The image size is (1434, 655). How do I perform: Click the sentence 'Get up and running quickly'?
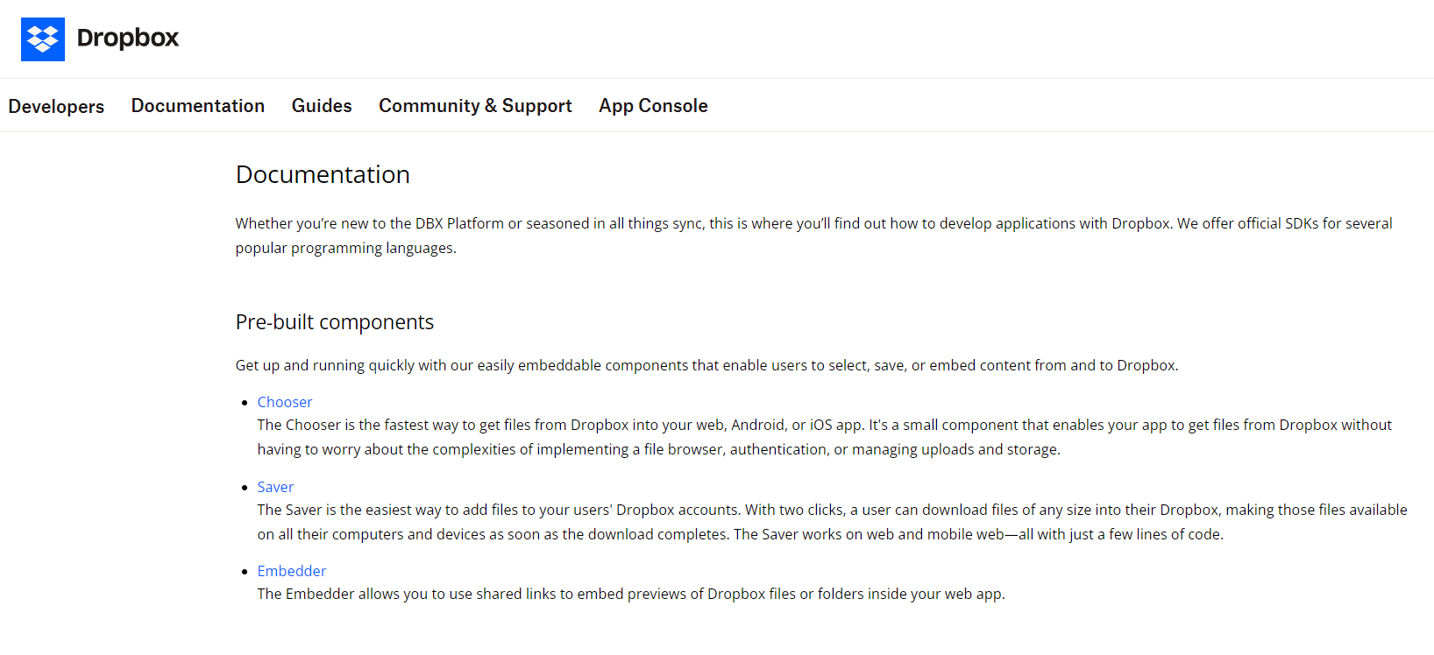click(706, 365)
